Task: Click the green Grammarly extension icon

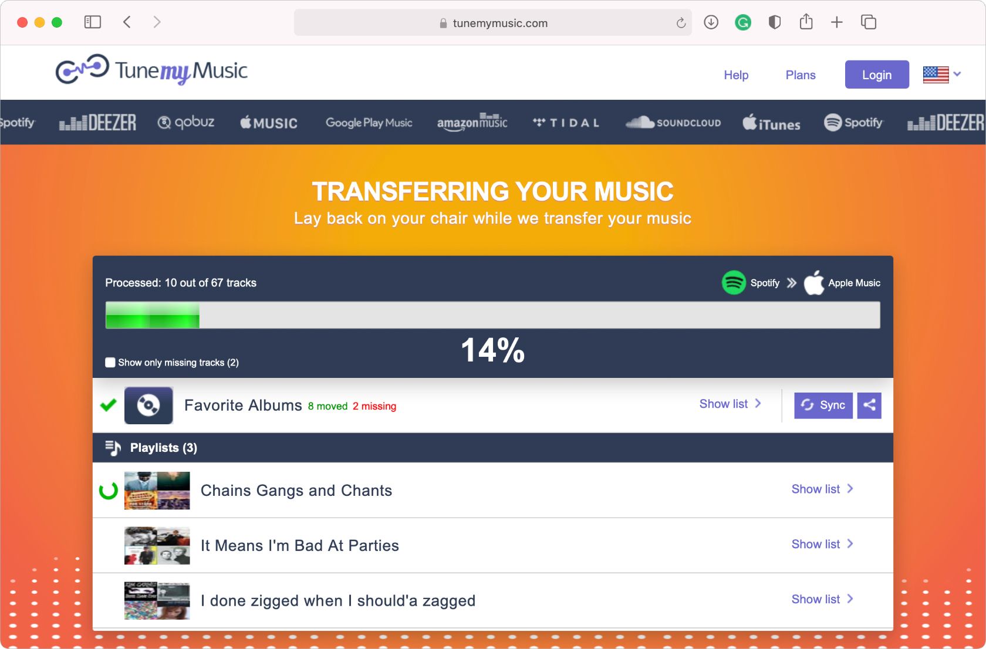Action: [x=743, y=22]
